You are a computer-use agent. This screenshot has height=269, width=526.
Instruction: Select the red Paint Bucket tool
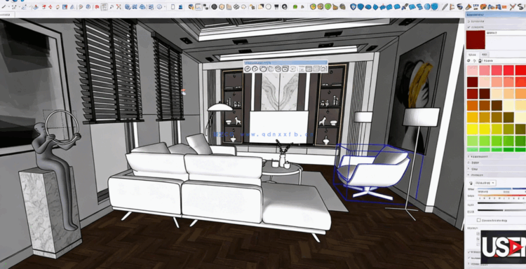(x=97, y=7)
